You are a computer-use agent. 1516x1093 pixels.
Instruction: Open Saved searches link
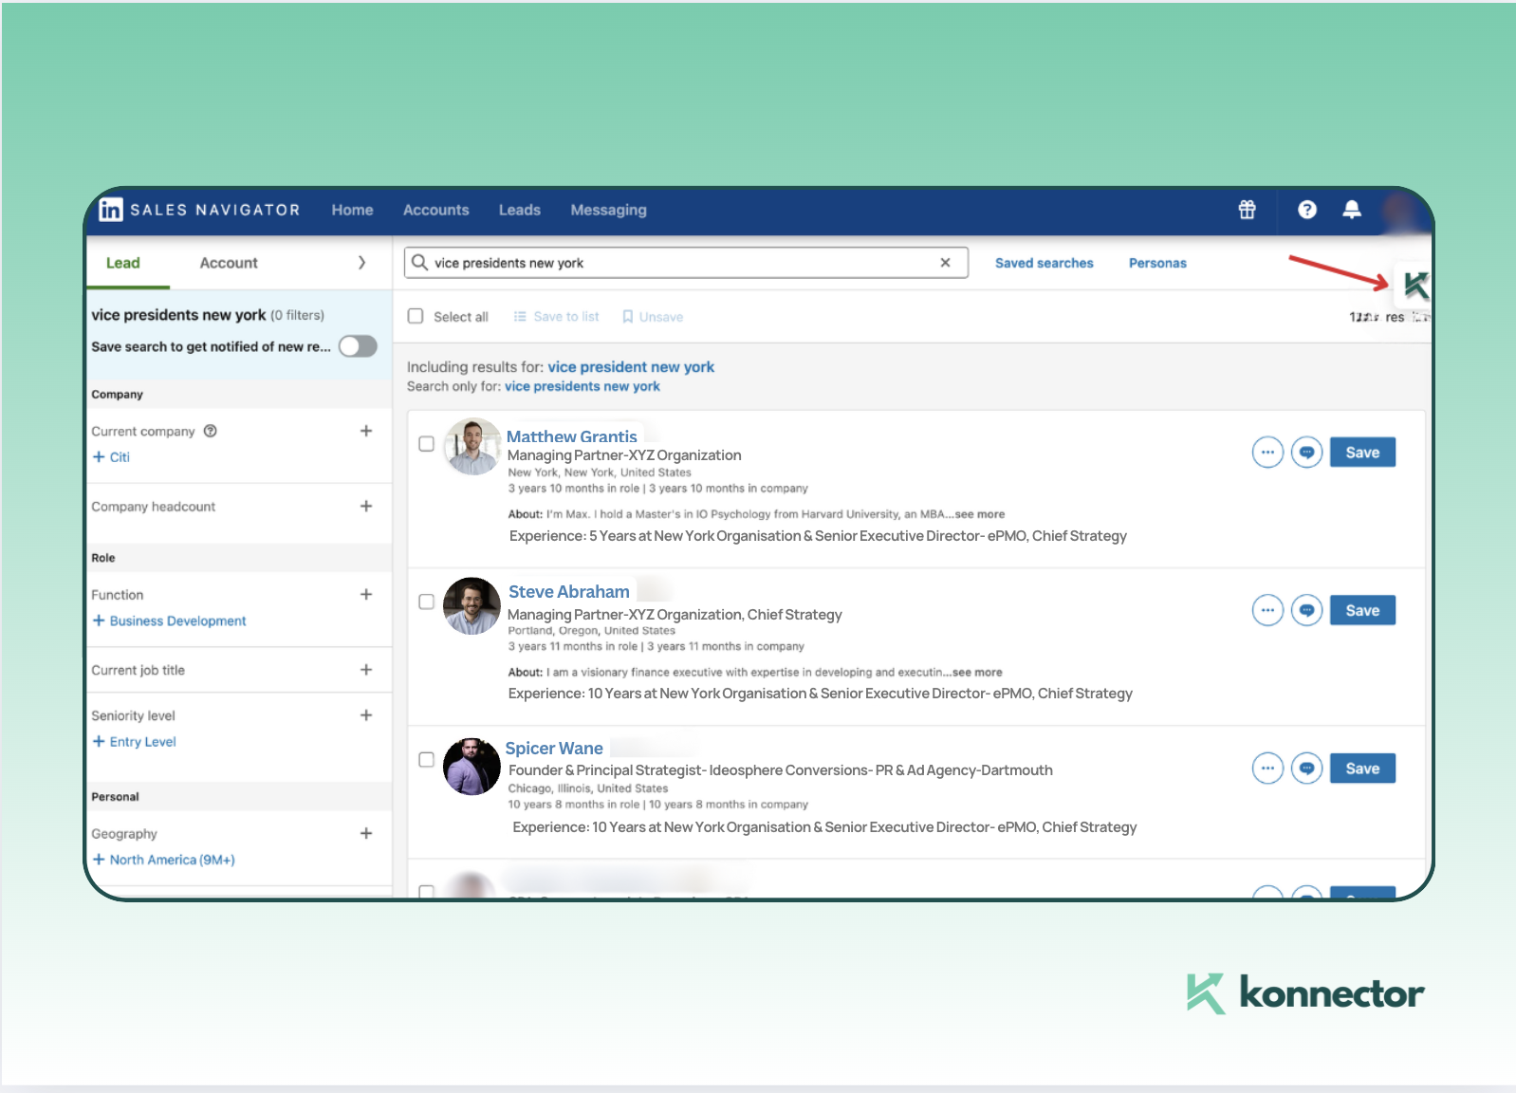pos(1044,263)
